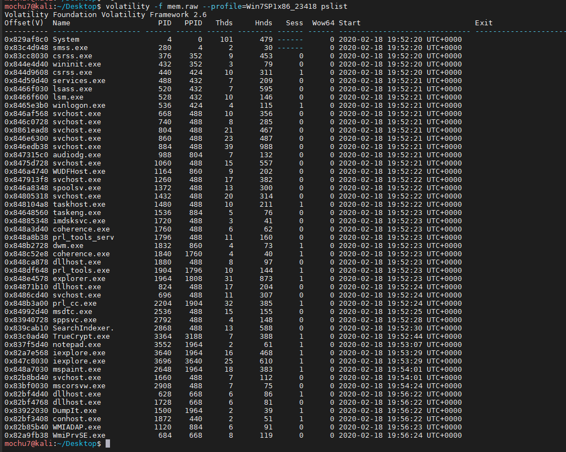
Task: Click the 'audiodg.exe' entry
Action: [x=77, y=155]
